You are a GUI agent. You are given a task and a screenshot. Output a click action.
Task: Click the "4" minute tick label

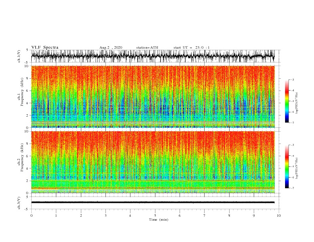click(130, 216)
